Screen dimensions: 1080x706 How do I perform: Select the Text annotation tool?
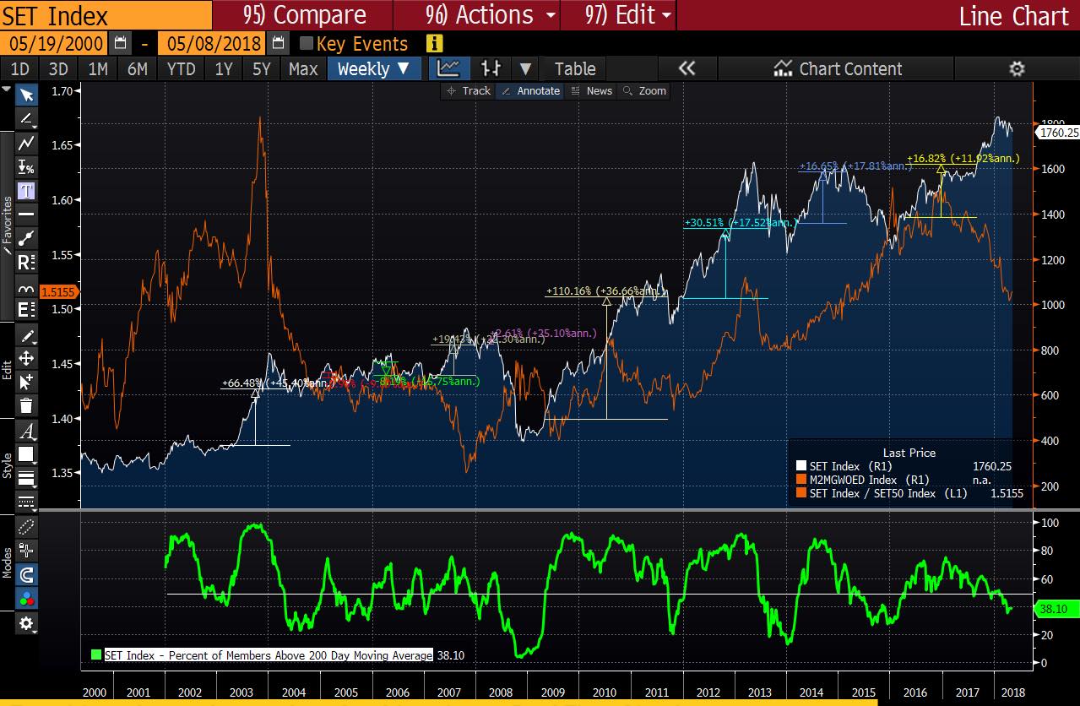tap(26, 191)
